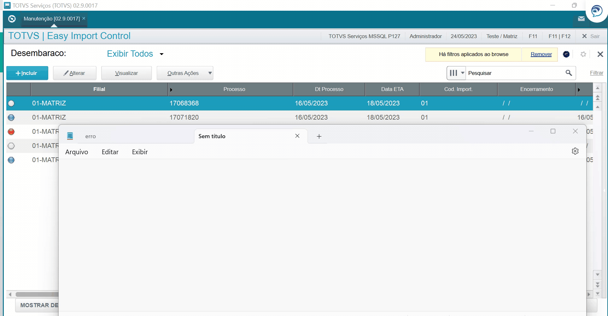Click the Filtrar link
The height and width of the screenshot is (316, 608).
[596, 73]
